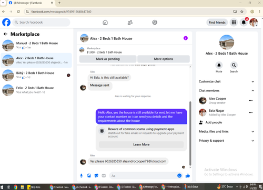
Task: Click the chat scrollbar thumb
Action: pyautogui.click(x=190, y=133)
